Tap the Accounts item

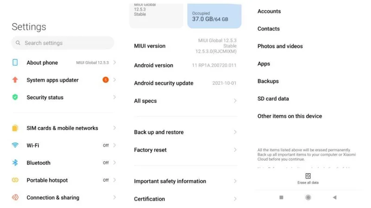(269, 11)
